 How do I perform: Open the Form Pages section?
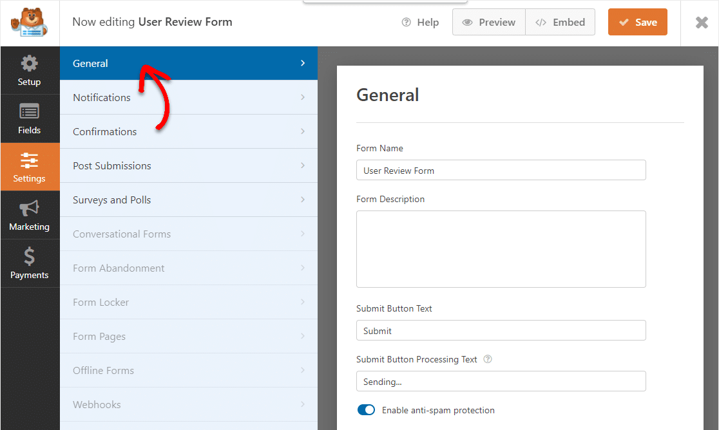(x=189, y=336)
